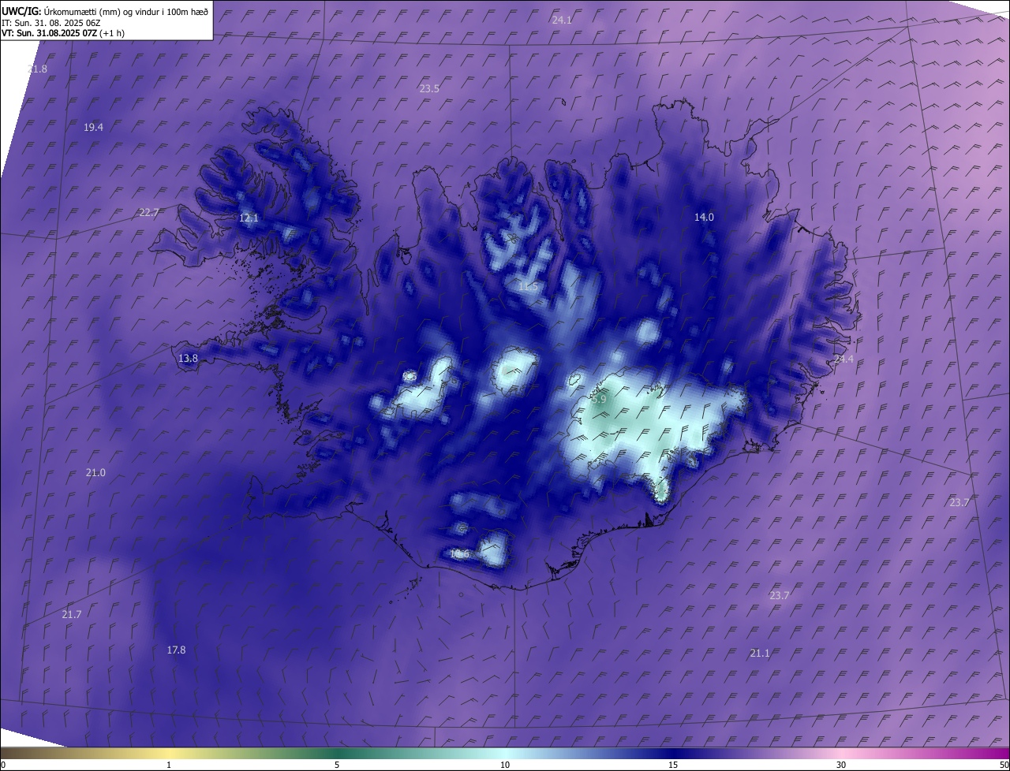The height and width of the screenshot is (771, 1010).
Task: Click the 19.4 value on the map
Action: click(x=93, y=127)
